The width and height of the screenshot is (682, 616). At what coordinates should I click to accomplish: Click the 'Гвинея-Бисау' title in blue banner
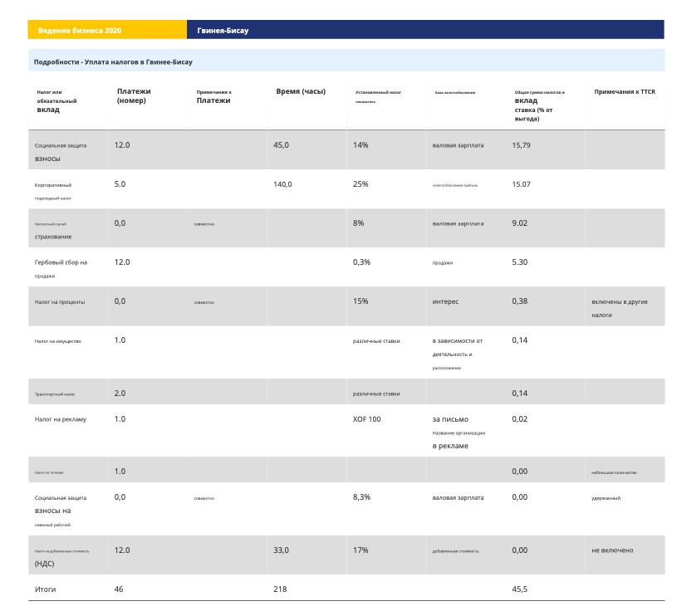[x=223, y=31]
